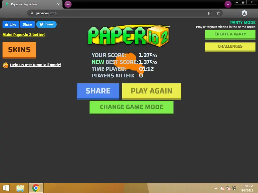The width and height of the screenshot is (258, 193).
Task: Click the tab search dropdown arrow
Action: click(x=228, y=4)
